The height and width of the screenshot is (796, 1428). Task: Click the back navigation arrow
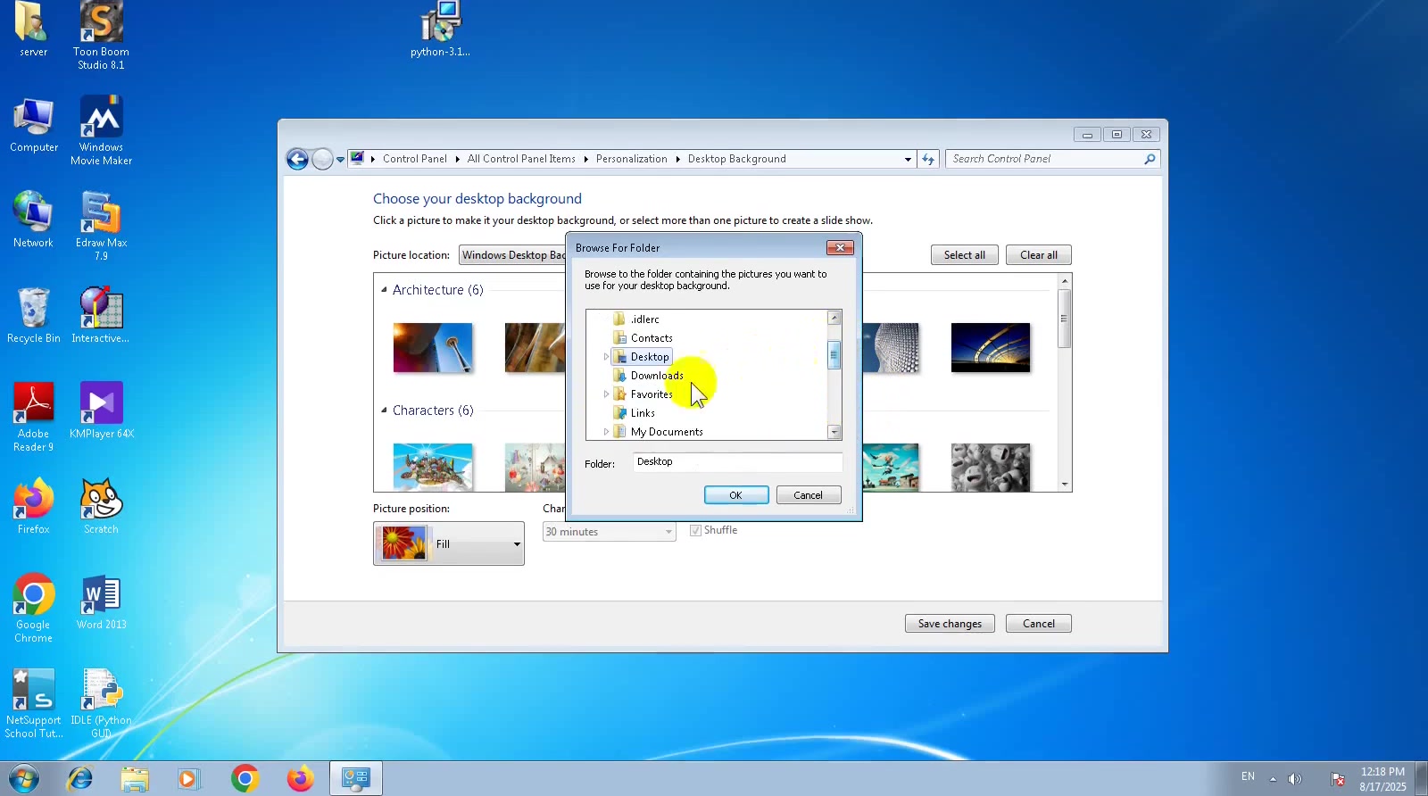[x=297, y=159]
